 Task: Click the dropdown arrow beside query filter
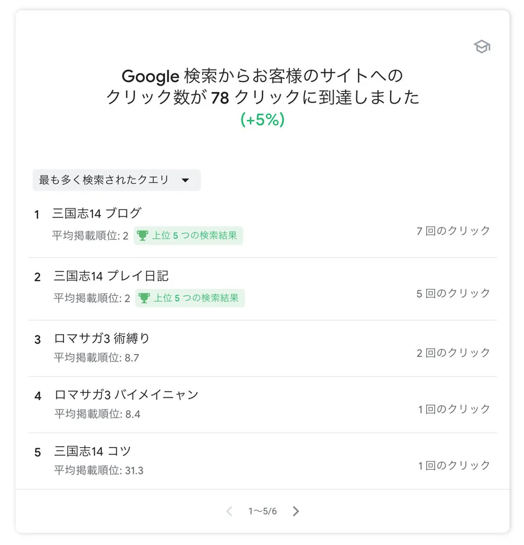click(x=185, y=181)
